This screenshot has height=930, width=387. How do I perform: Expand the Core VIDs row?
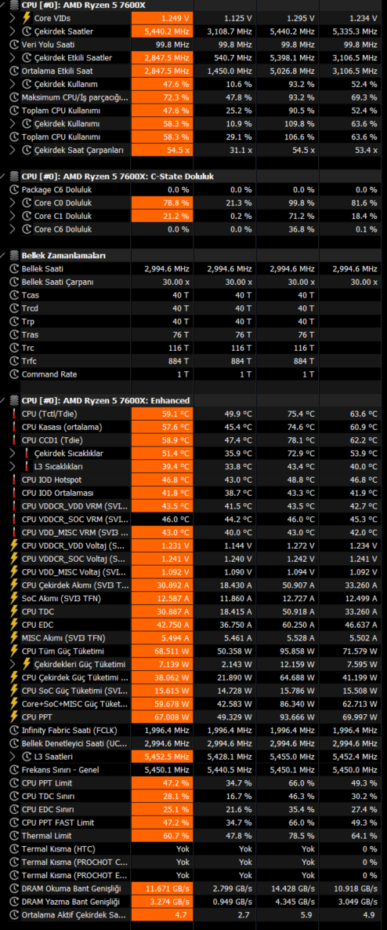(x=13, y=18)
